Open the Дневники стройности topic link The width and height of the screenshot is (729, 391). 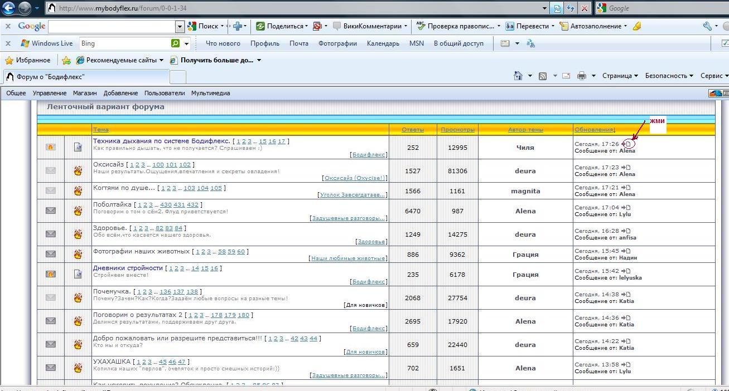click(x=128, y=268)
